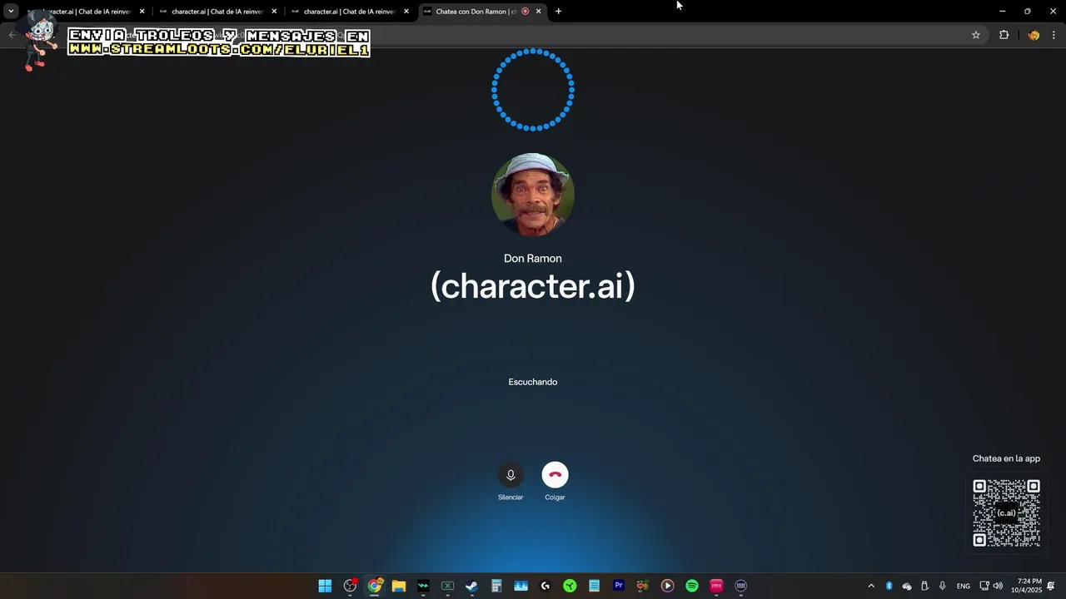
Task: Open the notifications bell icon
Action: coord(1051,586)
